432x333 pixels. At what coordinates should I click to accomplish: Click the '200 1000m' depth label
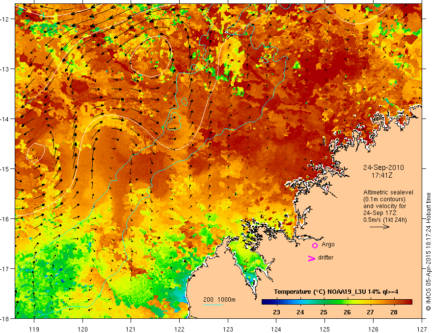pos(219,300)
